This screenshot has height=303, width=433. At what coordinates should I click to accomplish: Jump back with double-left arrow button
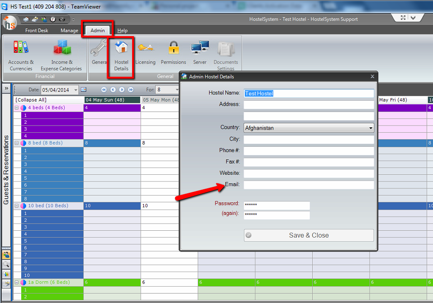coord(104,89)
